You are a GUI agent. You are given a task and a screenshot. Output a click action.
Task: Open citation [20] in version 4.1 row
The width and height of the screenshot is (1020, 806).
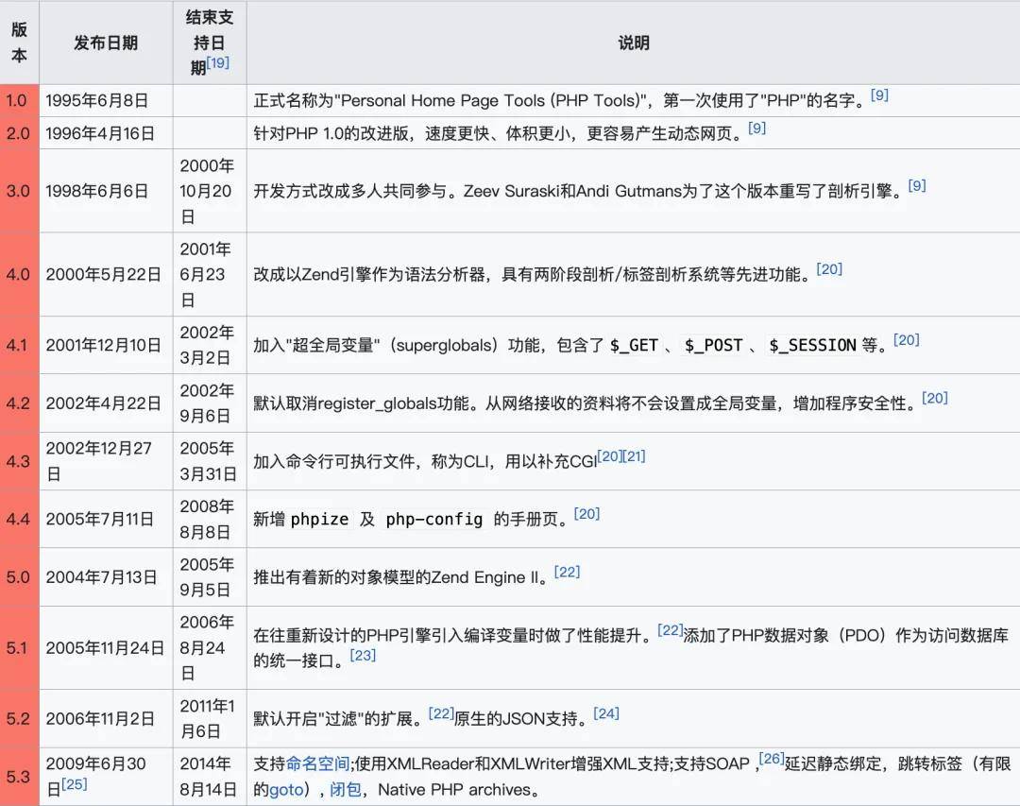(x=906, y=339)
